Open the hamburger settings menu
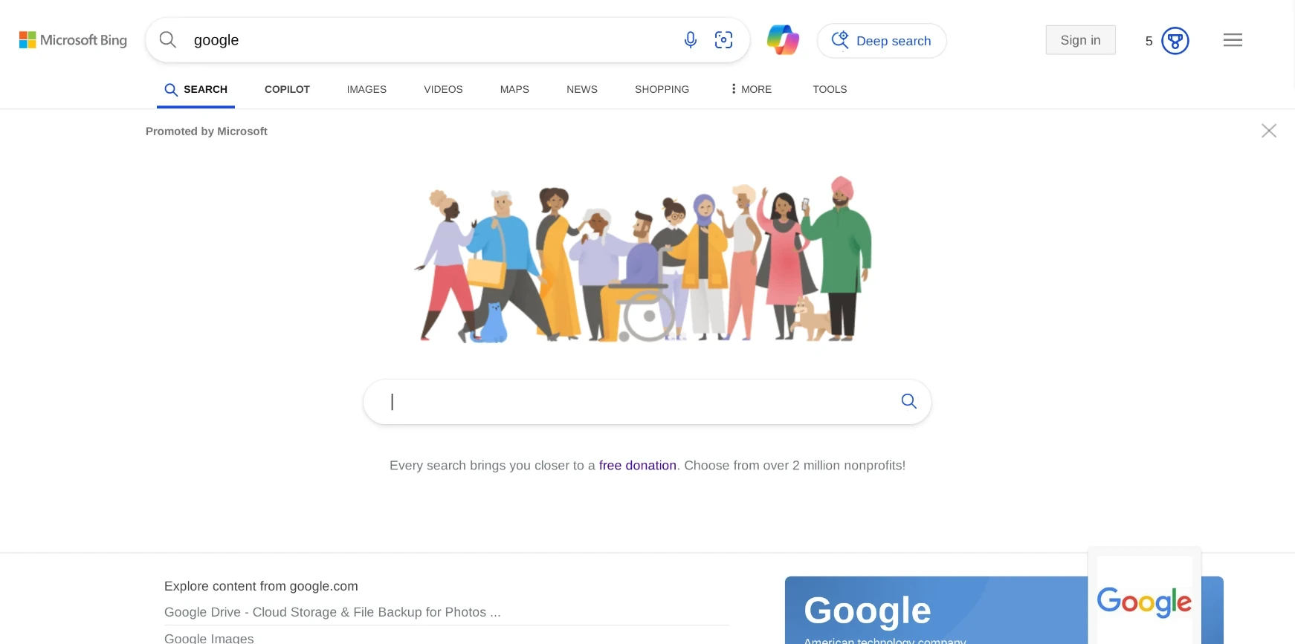1295x644 pixels. [x=1233, y=40]
